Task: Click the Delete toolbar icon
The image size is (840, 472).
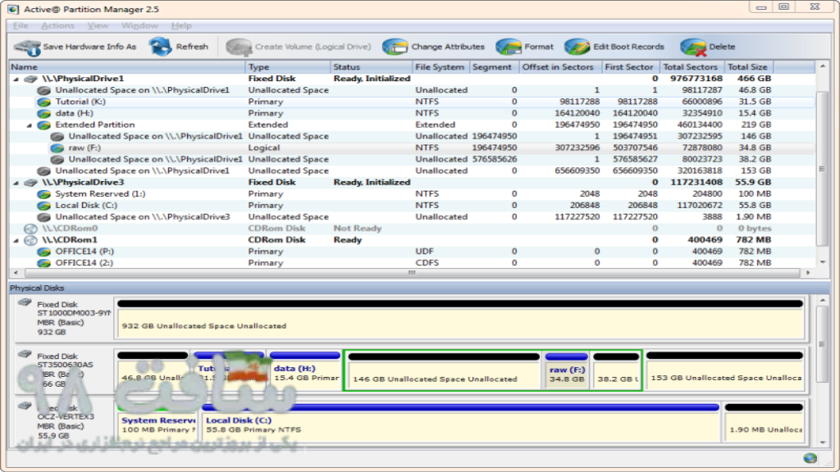Action: tap(693, 47)
